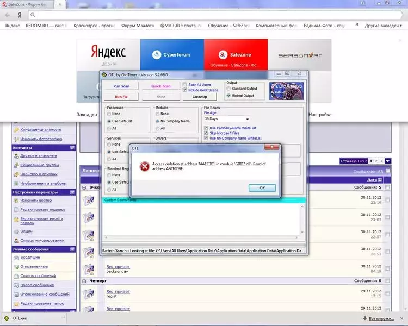
Task: Open the Яндекс bookmark
Action: [x=13, y=26]
